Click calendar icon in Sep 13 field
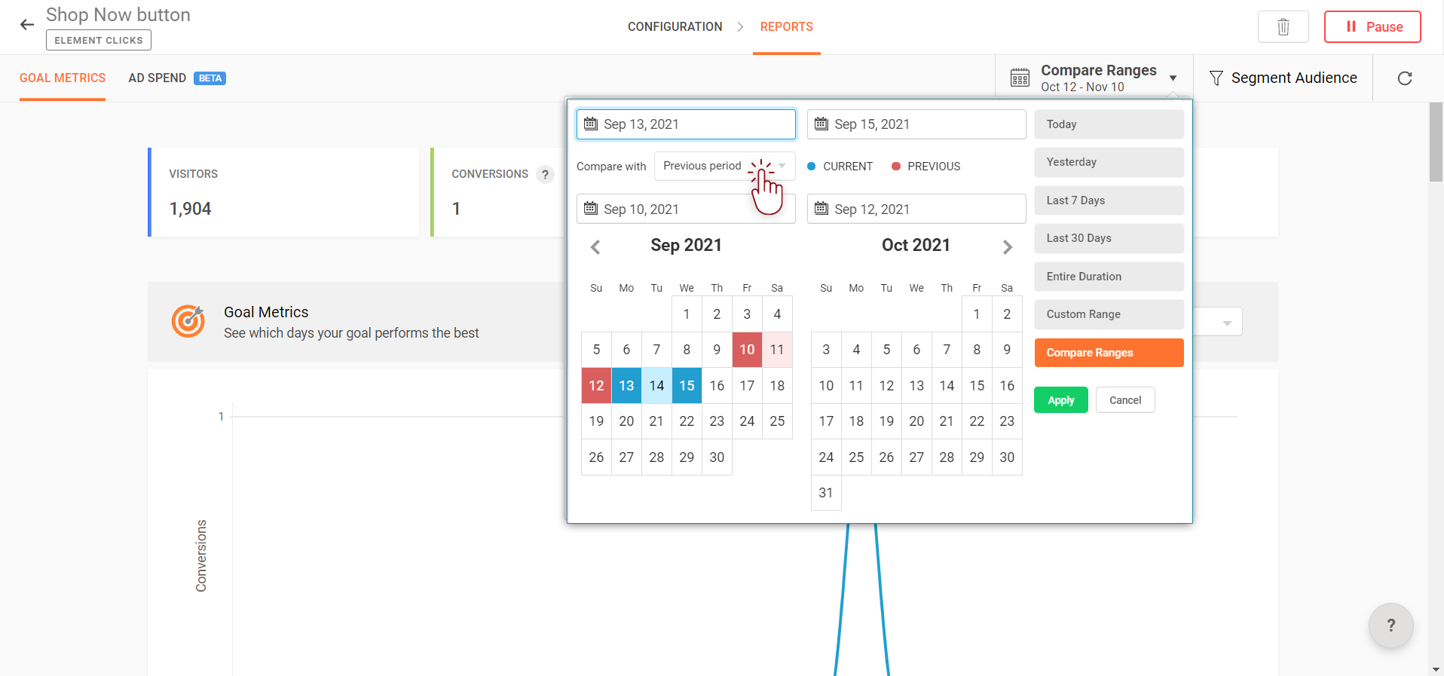1444x676 pixels. point(591,124)
